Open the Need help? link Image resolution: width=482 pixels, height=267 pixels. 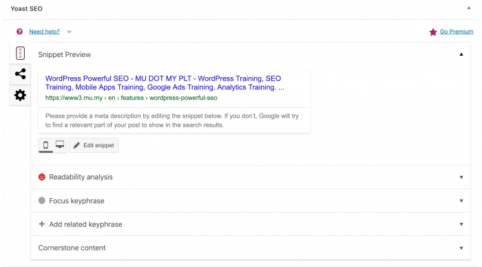click(x=44, y=32)
